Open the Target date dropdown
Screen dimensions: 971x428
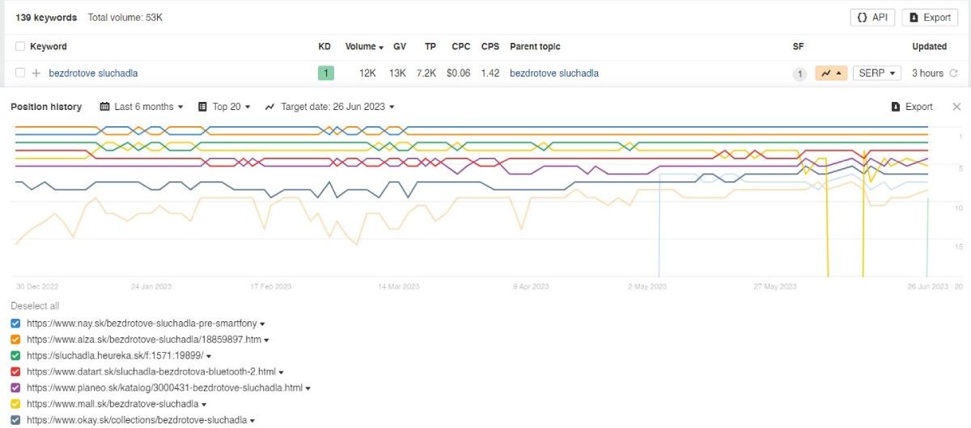pyautogui.click(x=330, y=107)
